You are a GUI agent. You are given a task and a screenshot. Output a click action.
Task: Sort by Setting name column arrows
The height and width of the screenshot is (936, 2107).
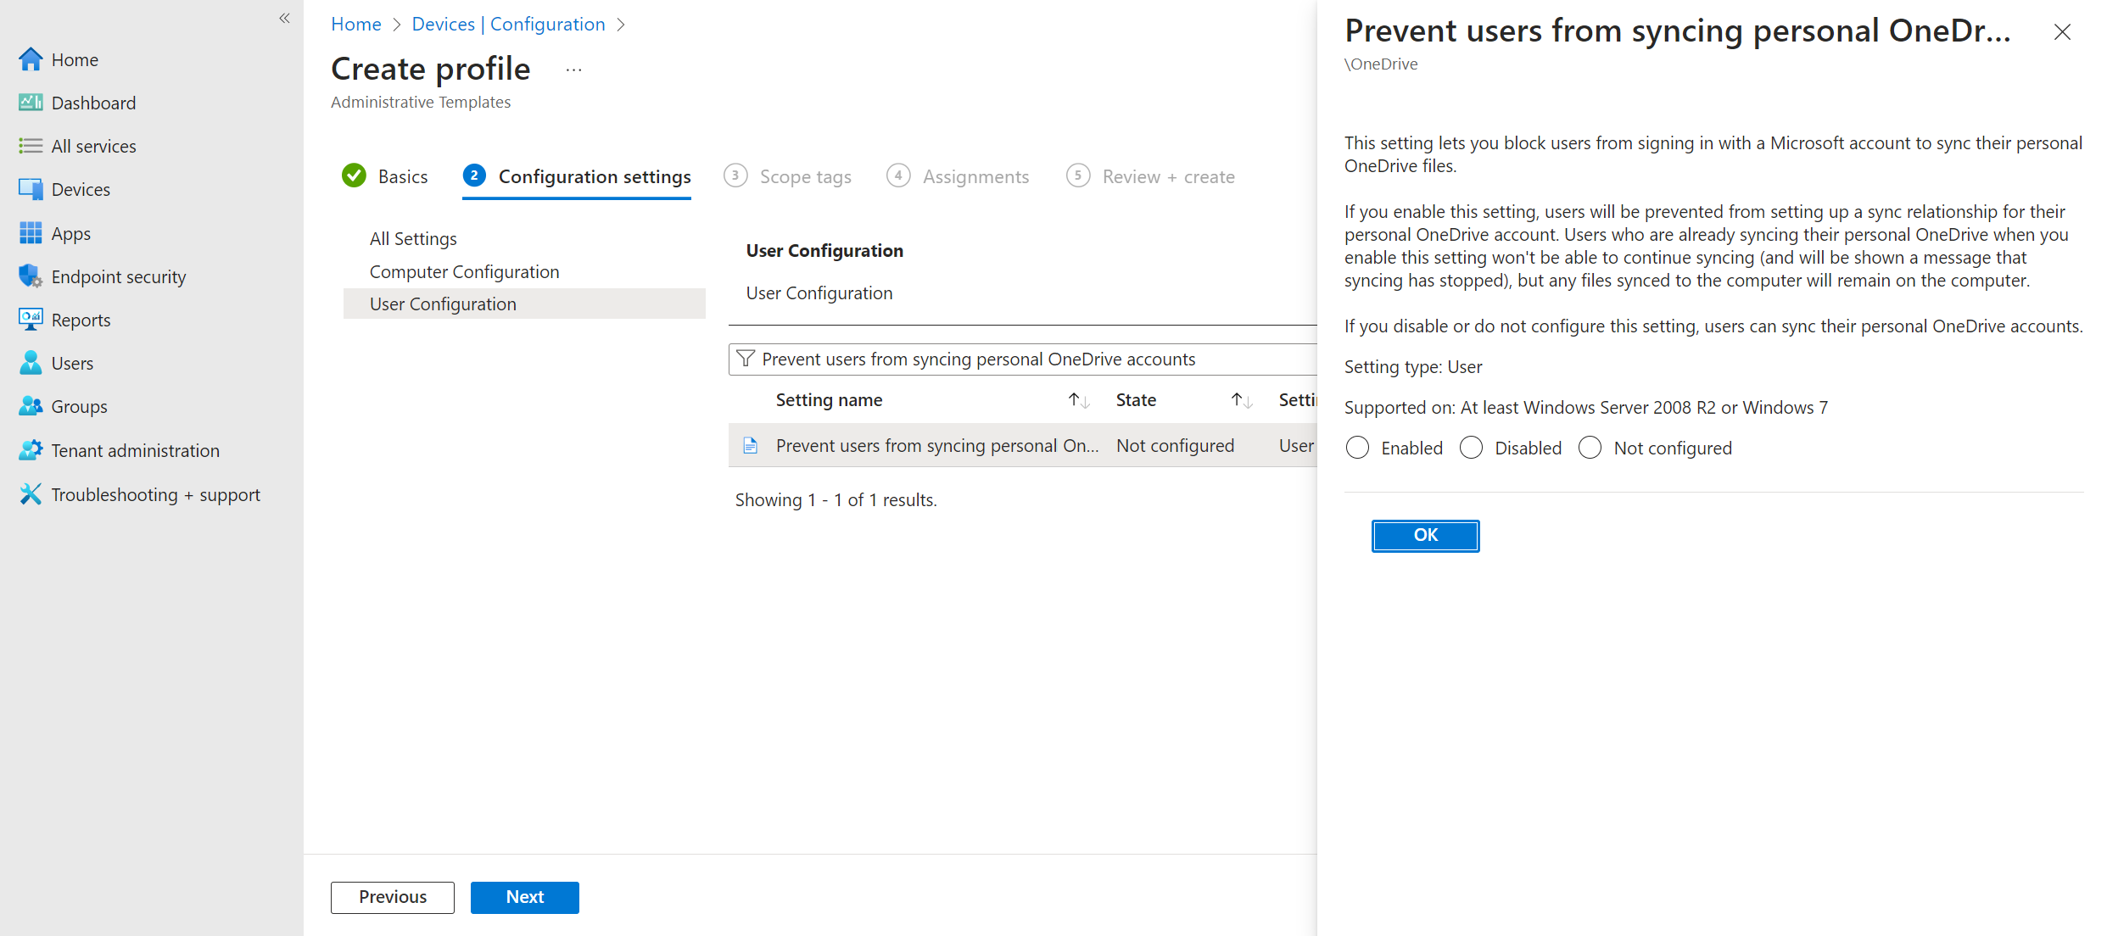pyautogui.click(x=1078, y=400)
